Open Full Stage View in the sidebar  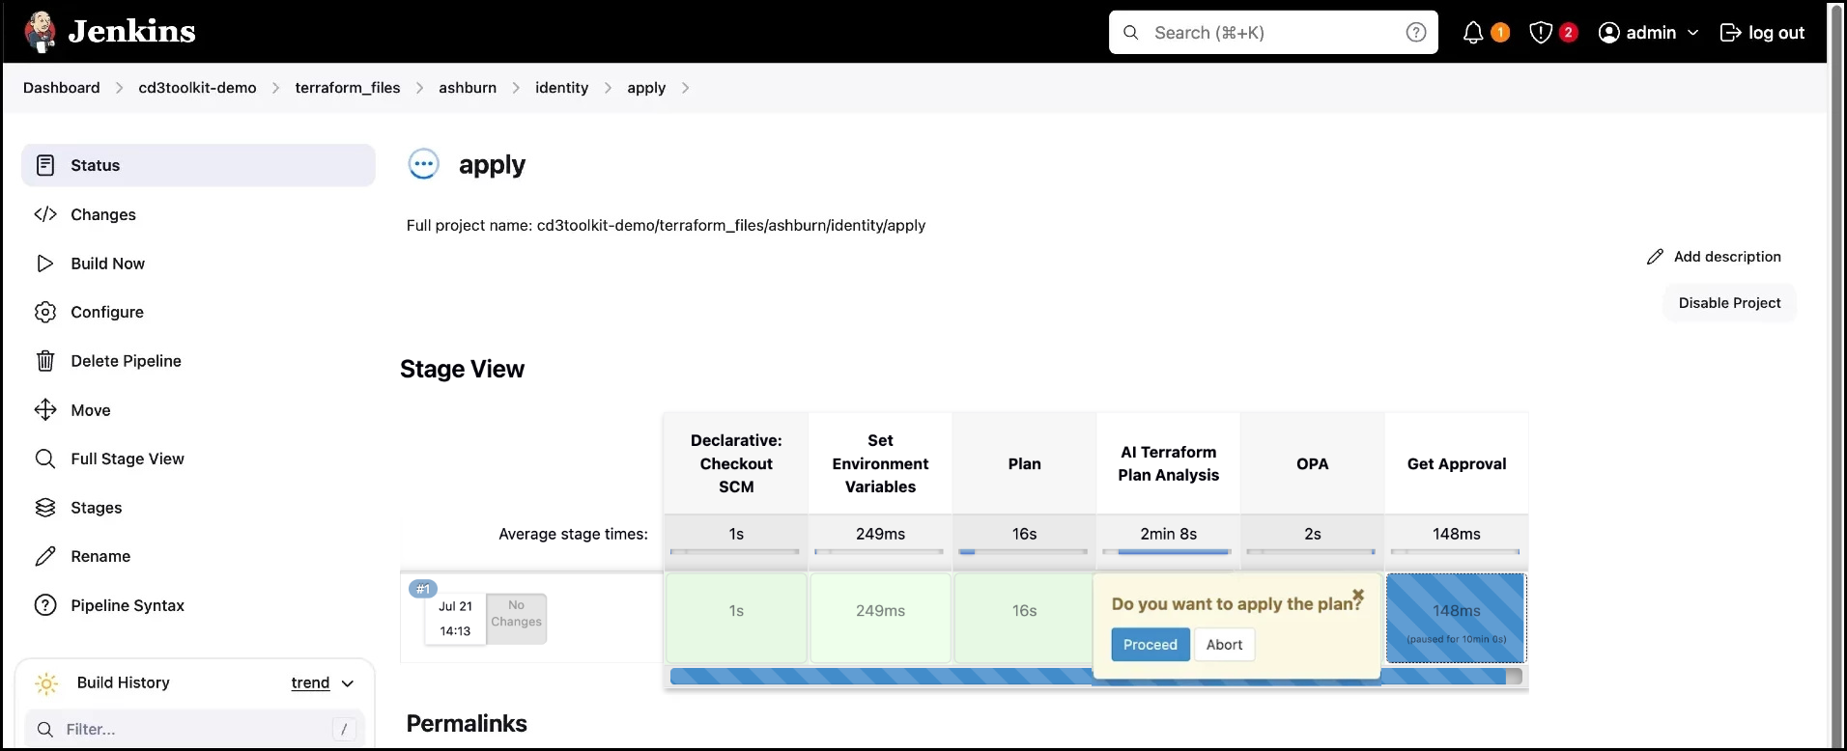tap(198, 459)
